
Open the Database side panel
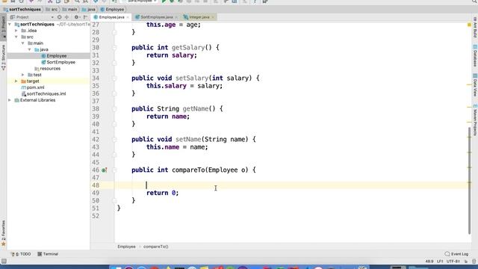[x=475, y=56]
